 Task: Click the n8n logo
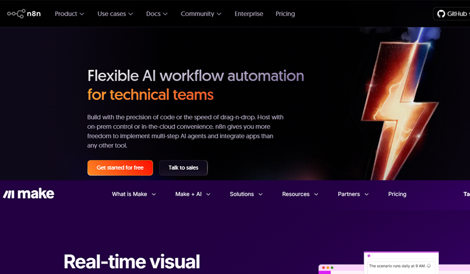[24, 14]
